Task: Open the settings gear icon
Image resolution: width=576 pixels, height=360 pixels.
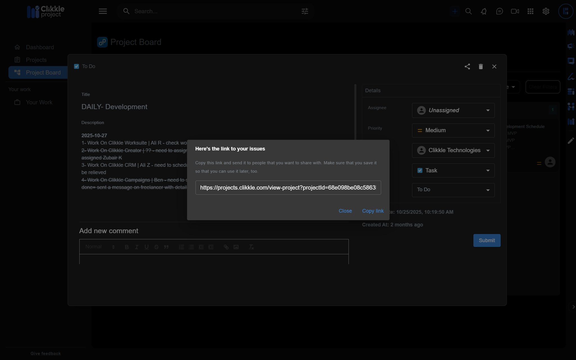Action: click(x=546, y=11)
